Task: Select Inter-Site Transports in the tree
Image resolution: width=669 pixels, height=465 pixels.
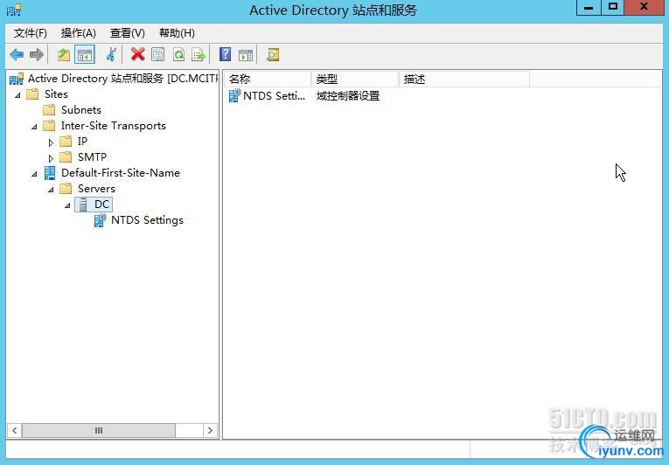Action: pos(114,126)
